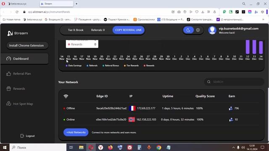269x151 pixels.
Task: Open File Explorer from taskbar
Action: (x=81, y=147)
